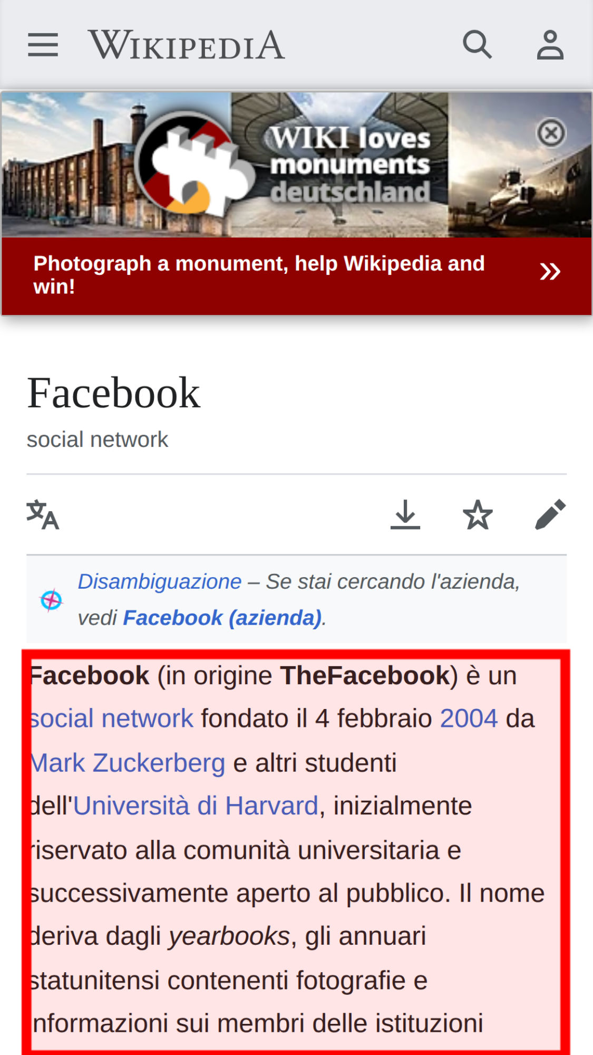Open the Disambiguazione link

[x=160, y=581]
